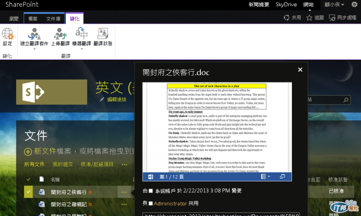361x216 pixels.
Task: Click the presence box beside Administrator
Action: 151,203
